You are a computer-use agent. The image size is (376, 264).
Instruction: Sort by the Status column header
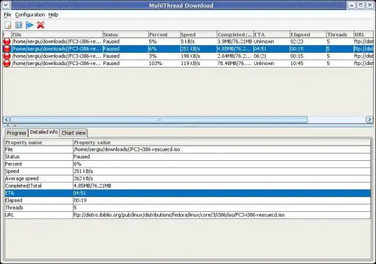(x=125, y=35)
